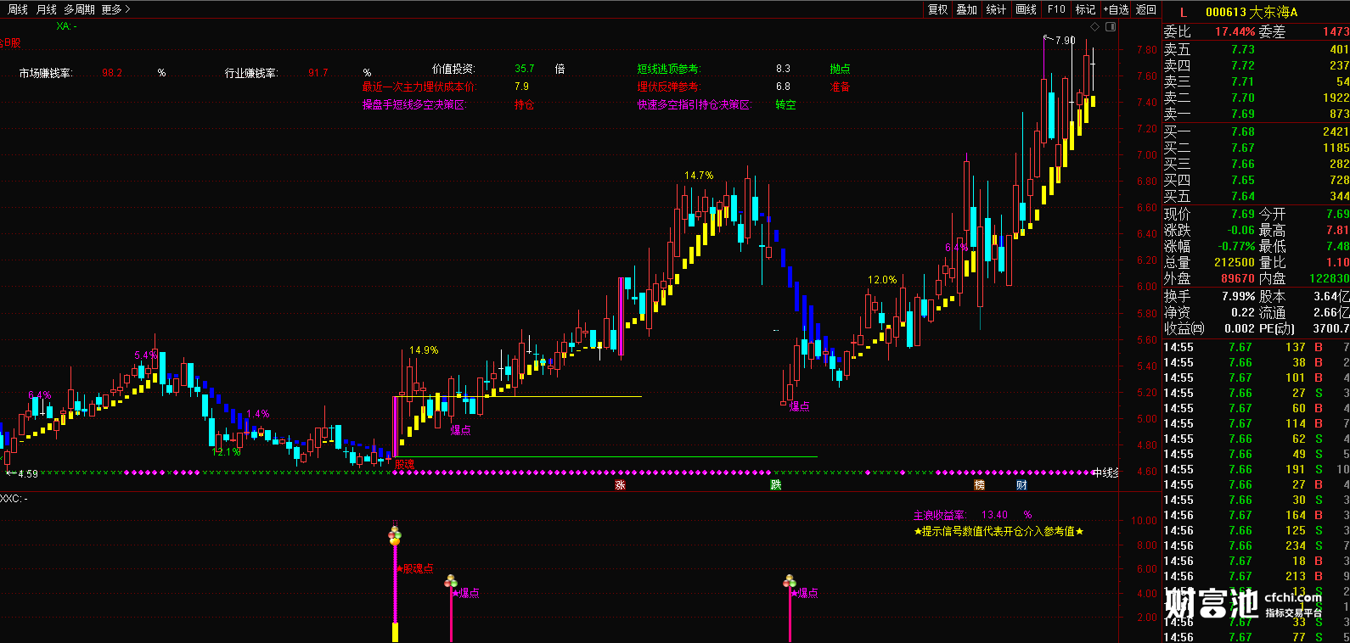1350x643 pixels.
Task: Click the green horizontal line above 4.60
Action: click(606, 457)
